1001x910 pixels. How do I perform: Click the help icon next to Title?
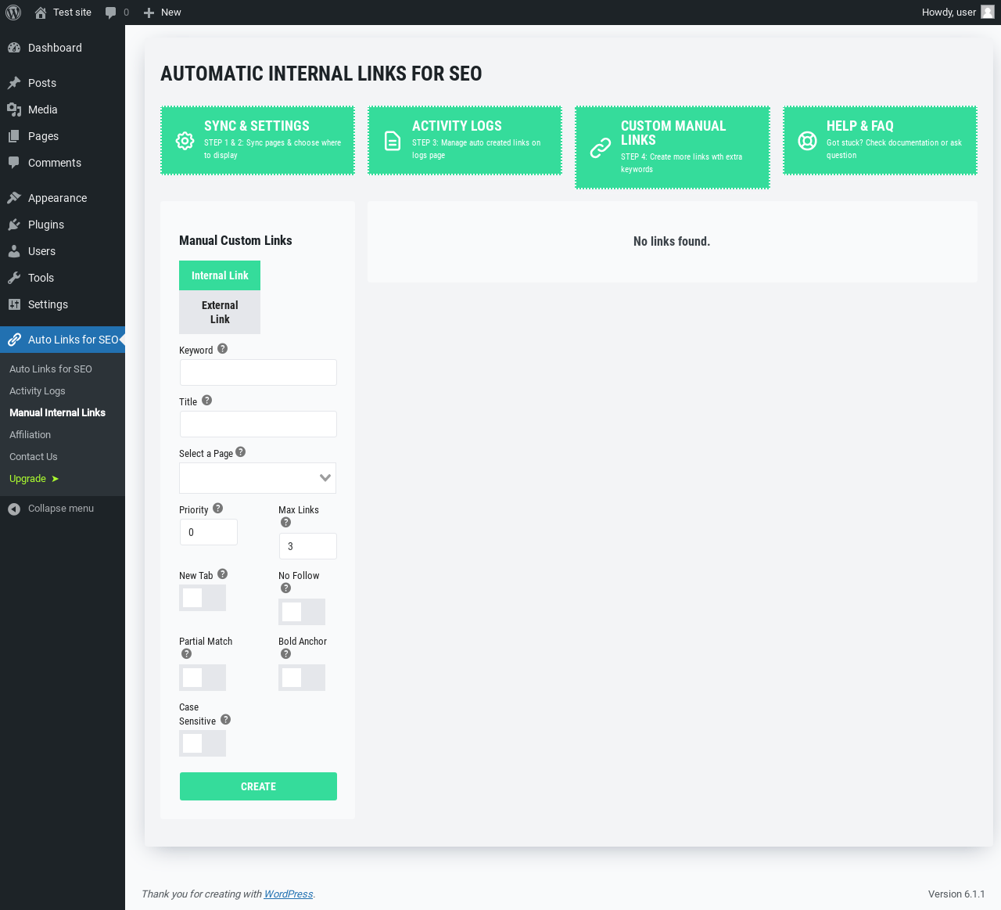(207, 401)
